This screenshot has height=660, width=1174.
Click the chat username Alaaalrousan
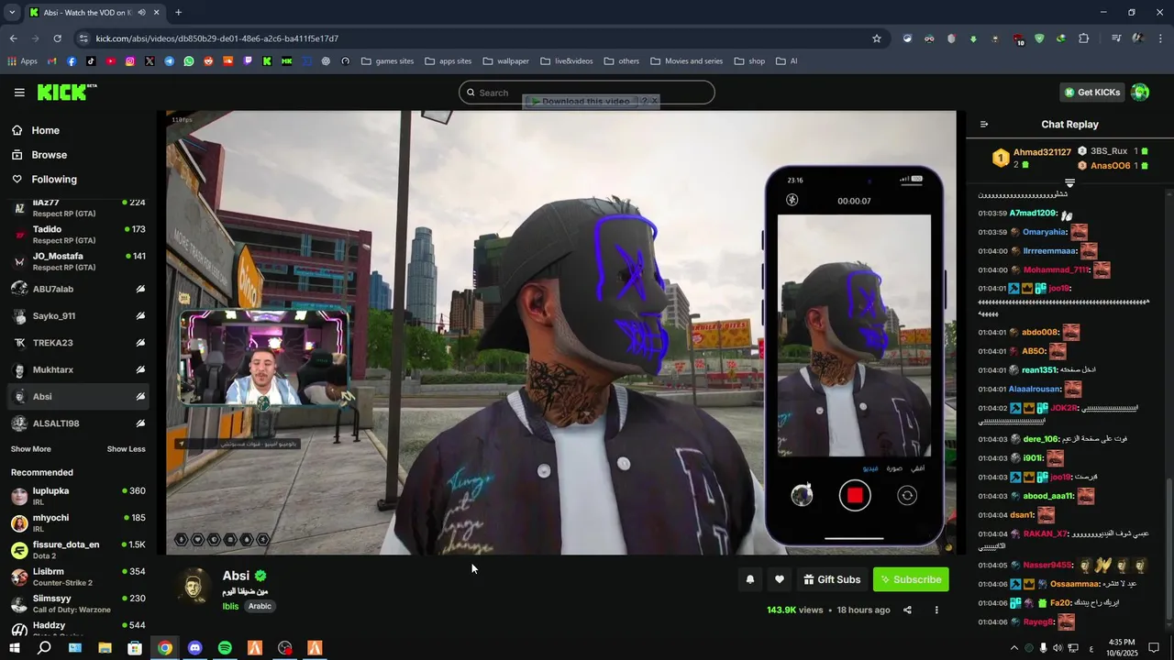pos(1035,389)
